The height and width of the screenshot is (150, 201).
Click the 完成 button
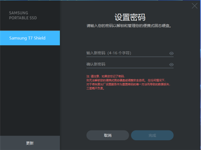click(x=152, y=135)
